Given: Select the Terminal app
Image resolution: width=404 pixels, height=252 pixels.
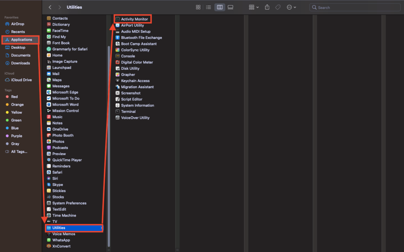Looking at the screenshot, I should (128, 111).
